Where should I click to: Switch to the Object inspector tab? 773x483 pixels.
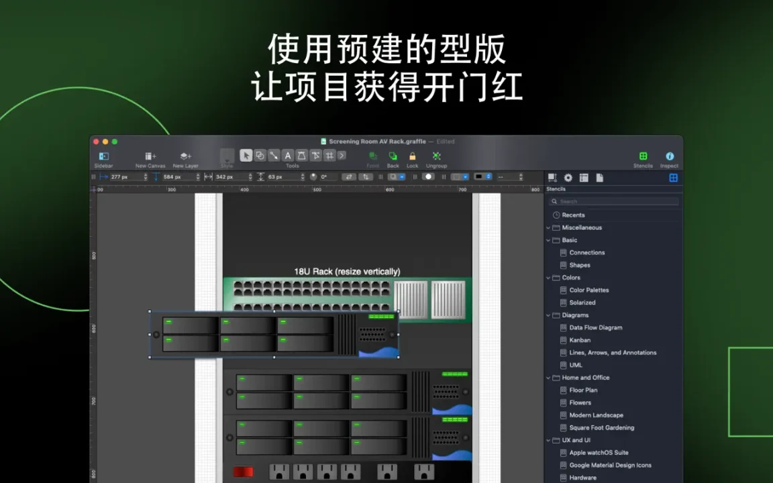click(x=552, y=178)
